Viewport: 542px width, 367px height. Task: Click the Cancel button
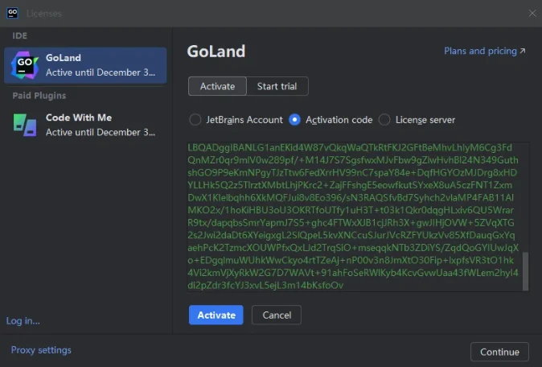(277, 315)
